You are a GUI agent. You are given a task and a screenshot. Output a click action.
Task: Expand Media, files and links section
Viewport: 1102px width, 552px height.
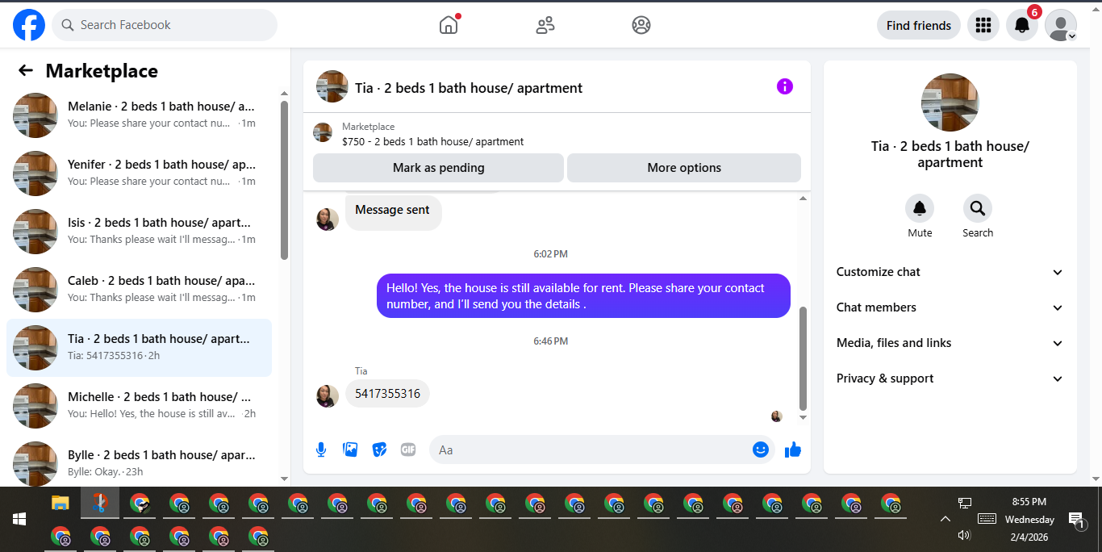(x=950, y=343)
